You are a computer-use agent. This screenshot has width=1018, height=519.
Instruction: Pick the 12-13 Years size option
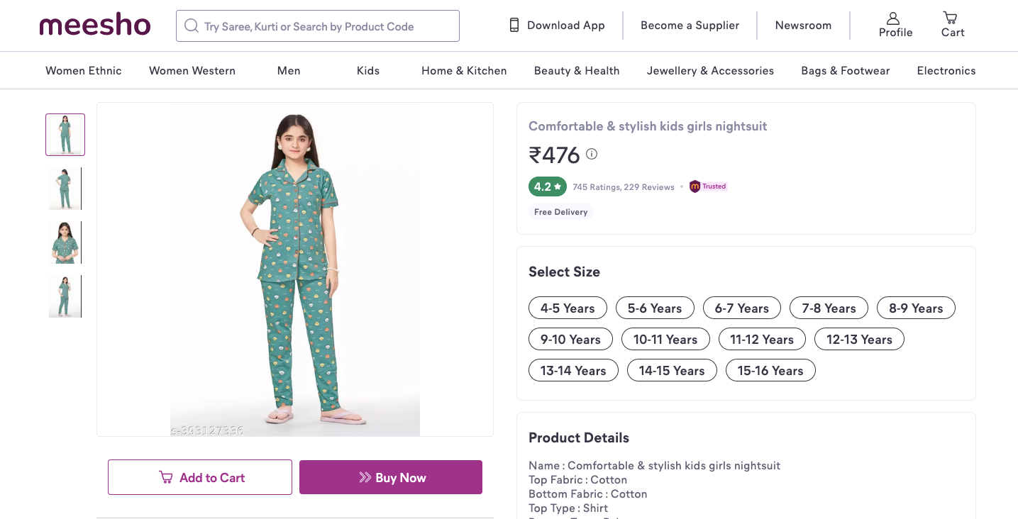coord(859,340)
